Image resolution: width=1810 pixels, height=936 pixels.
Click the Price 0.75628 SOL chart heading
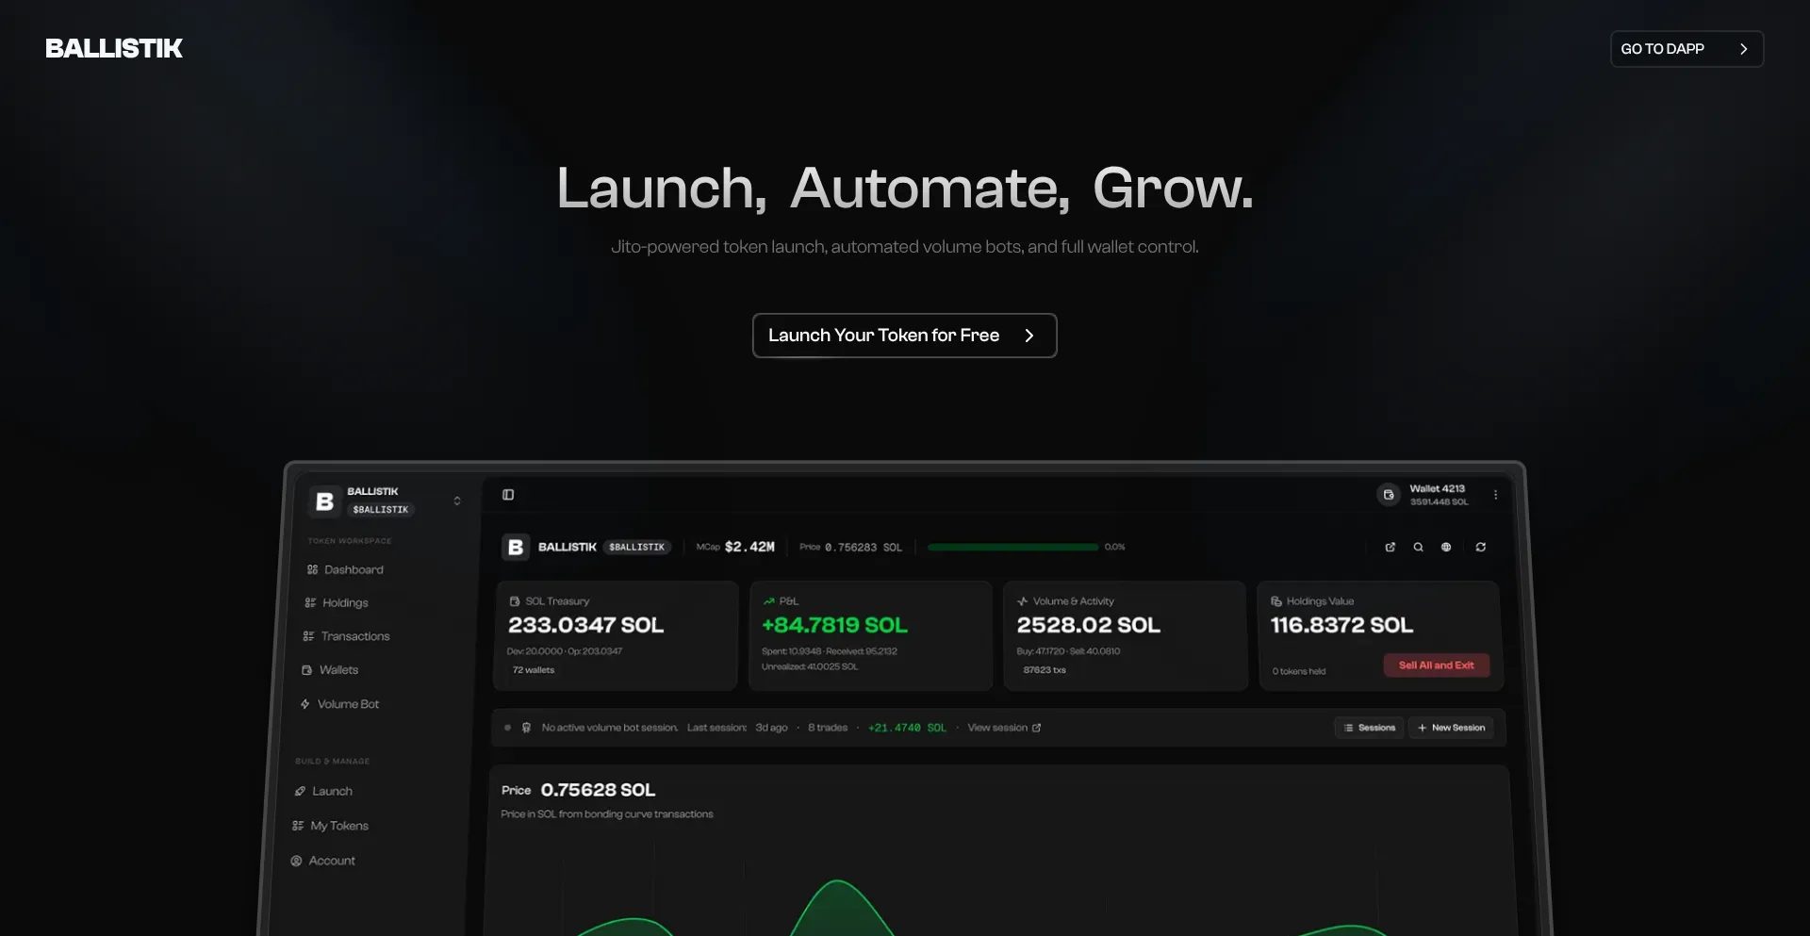click(x=578, y=790)
